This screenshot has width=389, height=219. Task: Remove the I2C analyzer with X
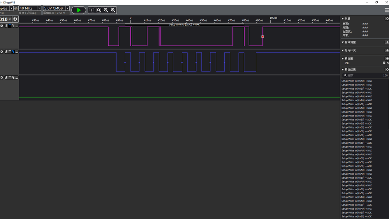tap(387, 63)
